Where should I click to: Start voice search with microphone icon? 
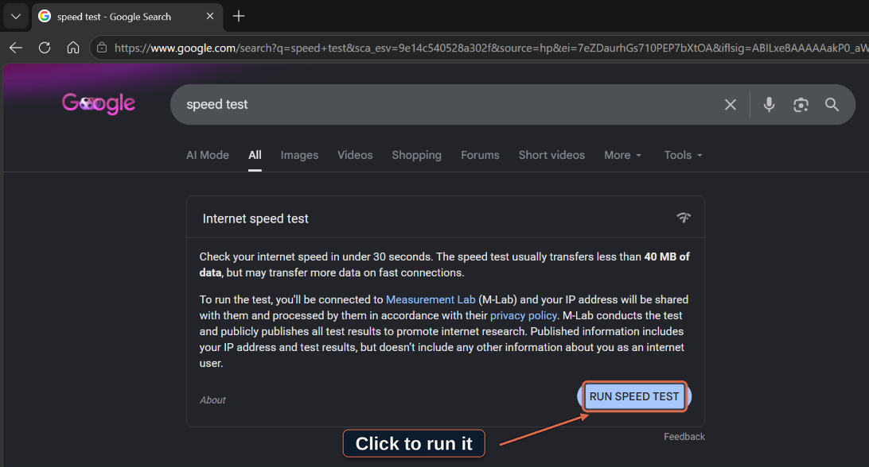click(770, 105)
